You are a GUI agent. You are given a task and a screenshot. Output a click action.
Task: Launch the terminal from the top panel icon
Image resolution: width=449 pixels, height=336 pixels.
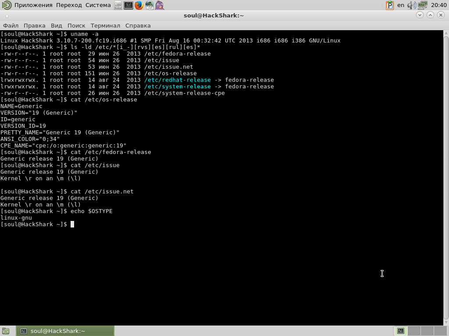coord(128,5)
